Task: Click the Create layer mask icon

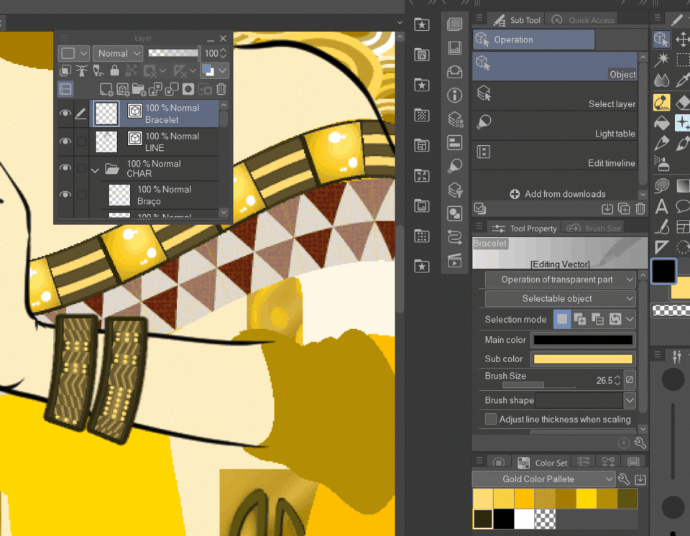Action: coord(188,89)
